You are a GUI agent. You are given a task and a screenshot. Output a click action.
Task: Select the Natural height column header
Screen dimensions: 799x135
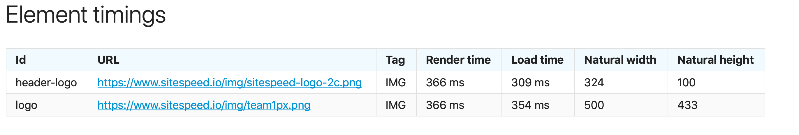(x=715, y=60)
